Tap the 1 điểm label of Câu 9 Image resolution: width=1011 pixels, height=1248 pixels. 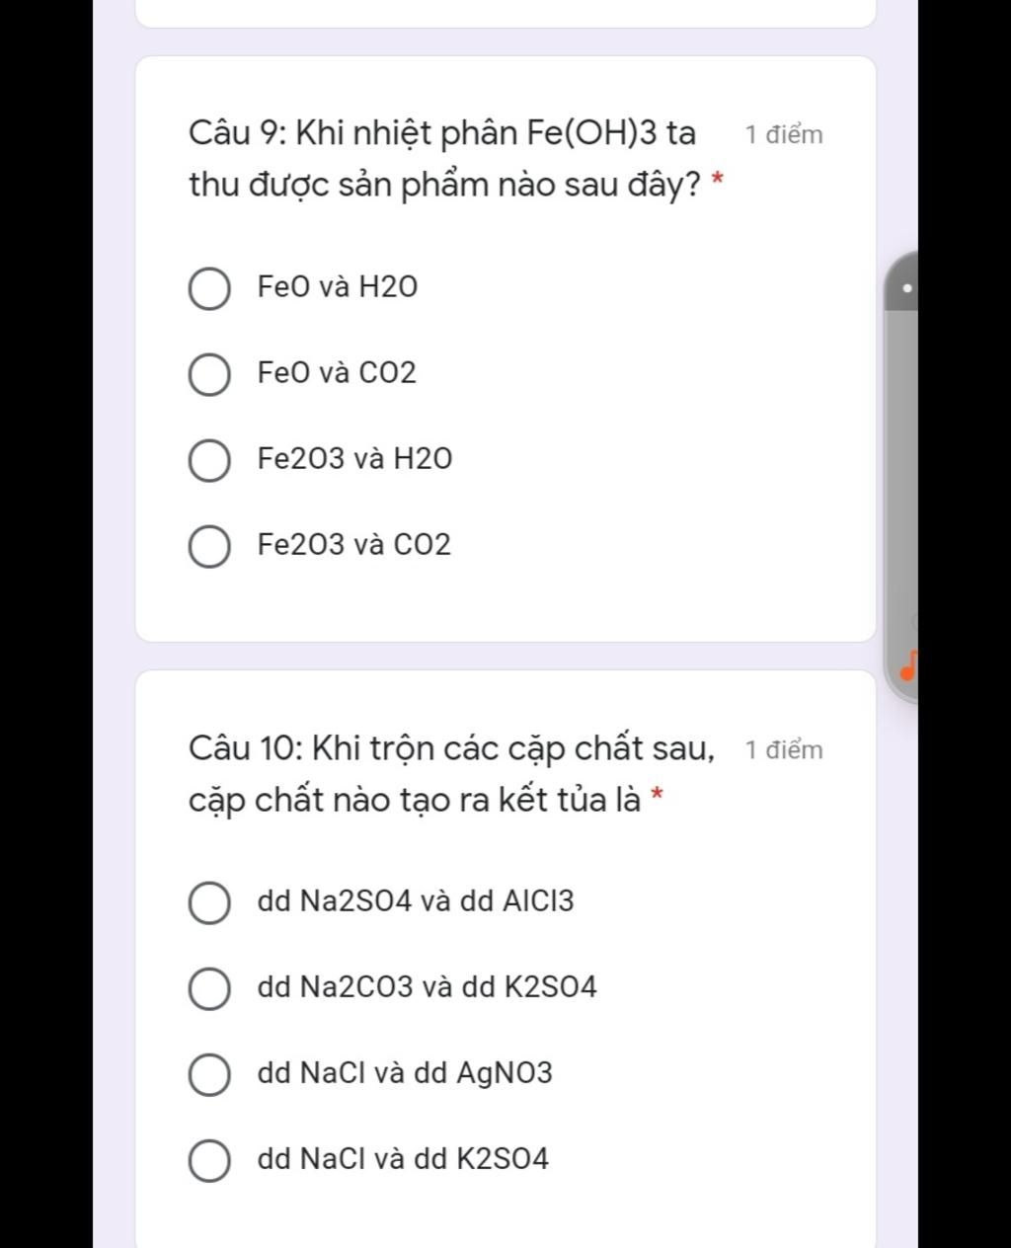(784, 135)
